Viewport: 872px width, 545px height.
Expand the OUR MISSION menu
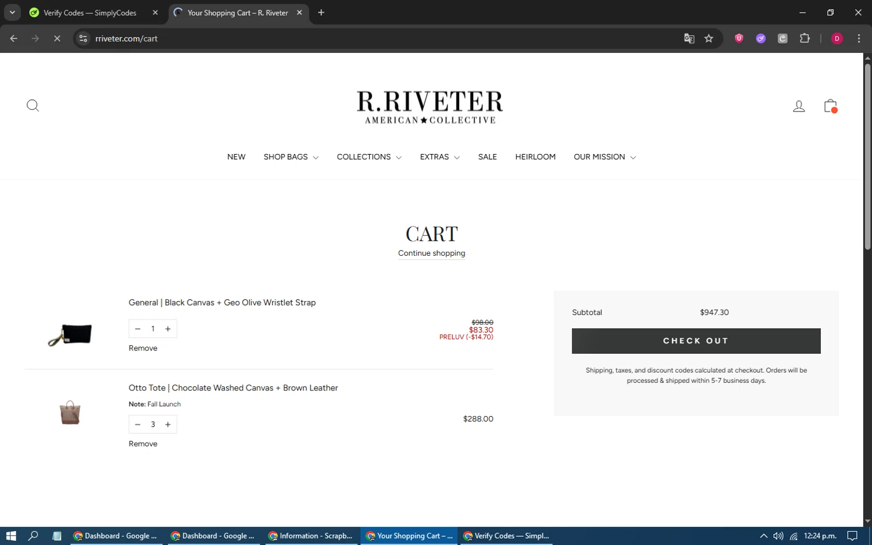[x=605, y=157]
